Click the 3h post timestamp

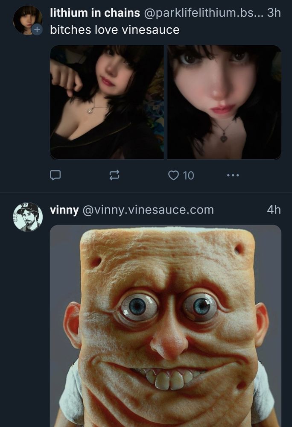pyautogui.click(x=274, y=13)
